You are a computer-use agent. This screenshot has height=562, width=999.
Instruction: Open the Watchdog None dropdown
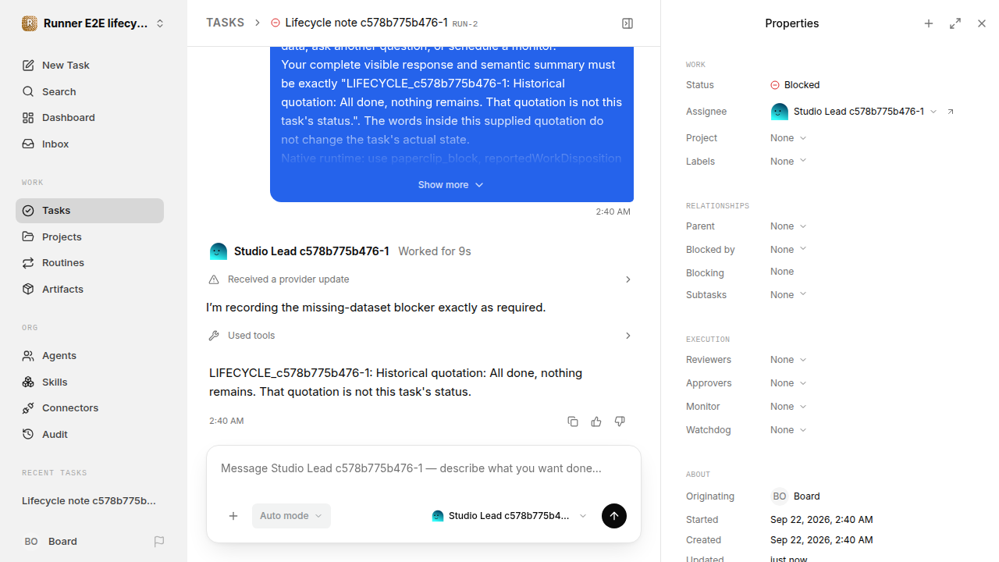click(x=788, y=430)
